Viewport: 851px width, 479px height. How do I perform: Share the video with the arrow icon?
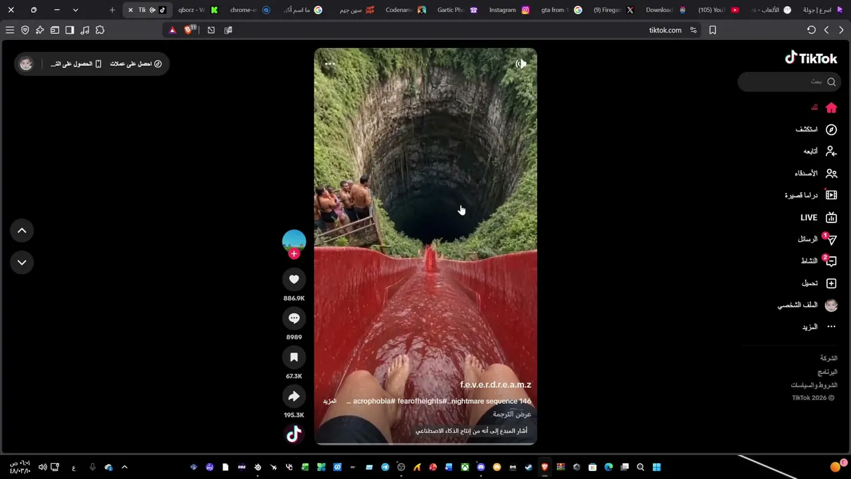pyautogui.click(x=294, y=397)
